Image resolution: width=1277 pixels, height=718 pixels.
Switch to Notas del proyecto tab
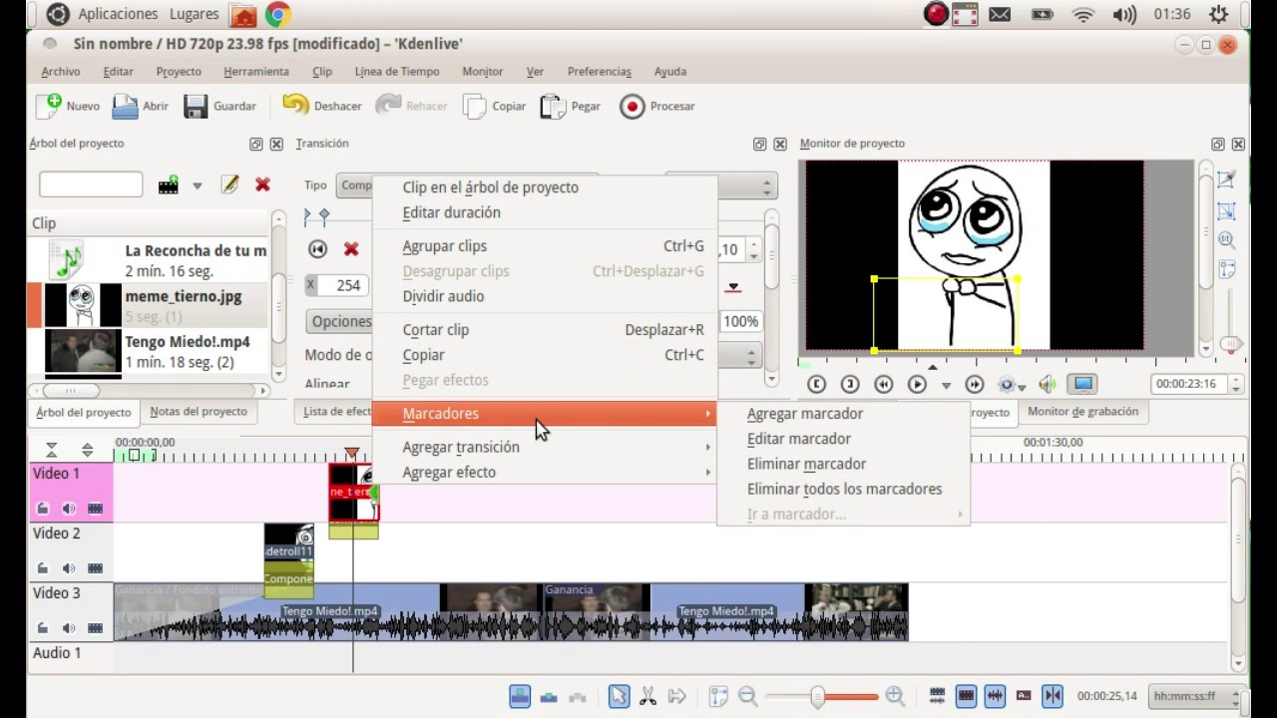click(199, 411)
